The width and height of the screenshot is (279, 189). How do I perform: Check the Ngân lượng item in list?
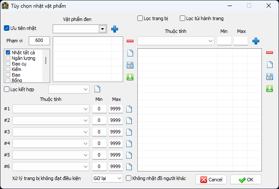(x=8, y=58)
